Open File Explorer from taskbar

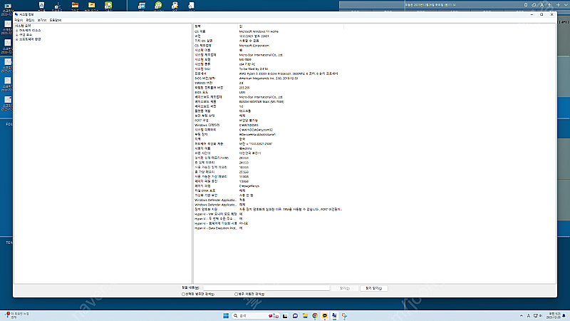coord(305,315)
